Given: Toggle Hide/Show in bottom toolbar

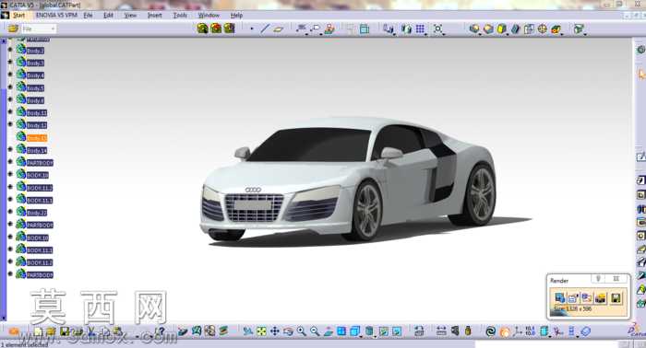Looking at the screenshot, I should pyautogui.click(x=384, y=331).
